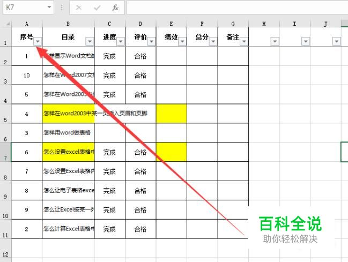Click the 备注 header cell text
This screenshot has height=262, width=348.
pos(233,37)
